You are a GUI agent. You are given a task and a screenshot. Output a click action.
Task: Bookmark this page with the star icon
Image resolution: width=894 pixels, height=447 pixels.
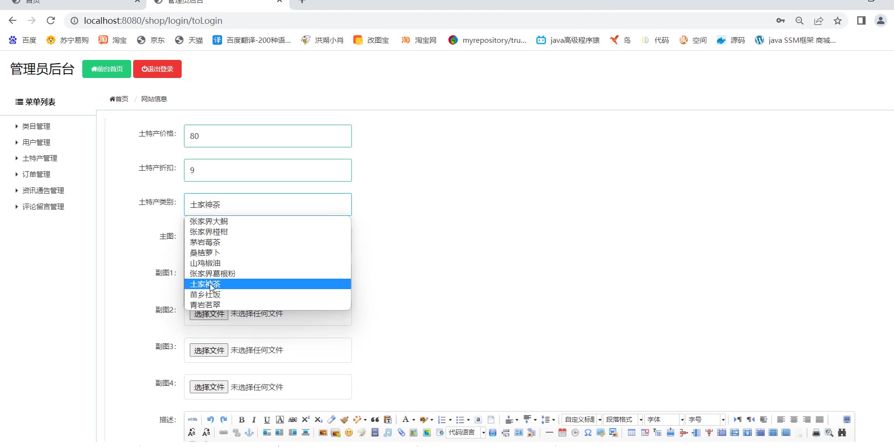click(838, 20)
